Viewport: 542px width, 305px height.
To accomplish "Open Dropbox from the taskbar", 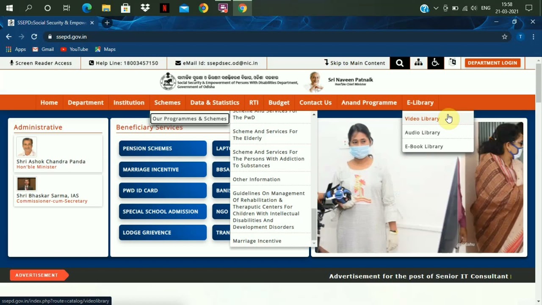I will 145,8.
